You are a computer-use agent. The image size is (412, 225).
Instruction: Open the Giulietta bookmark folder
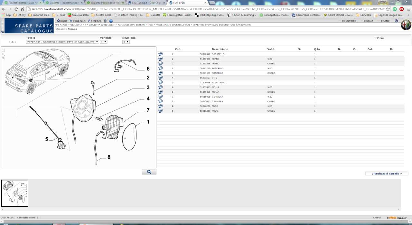coord(153,15)
